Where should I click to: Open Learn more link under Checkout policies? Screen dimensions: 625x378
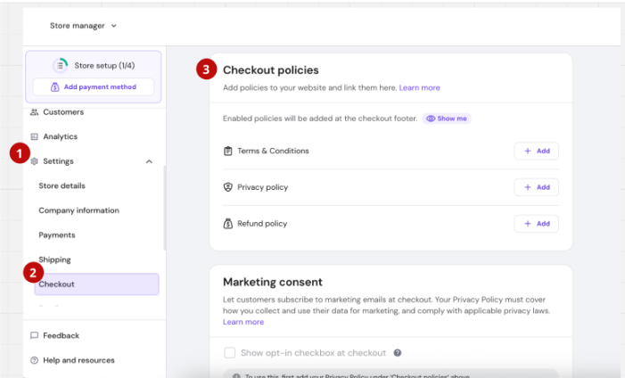pos(419,88)
